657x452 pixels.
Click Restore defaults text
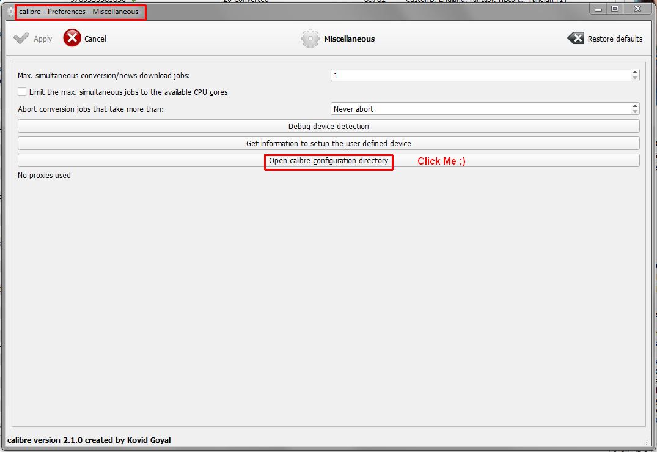pos(615,39)
